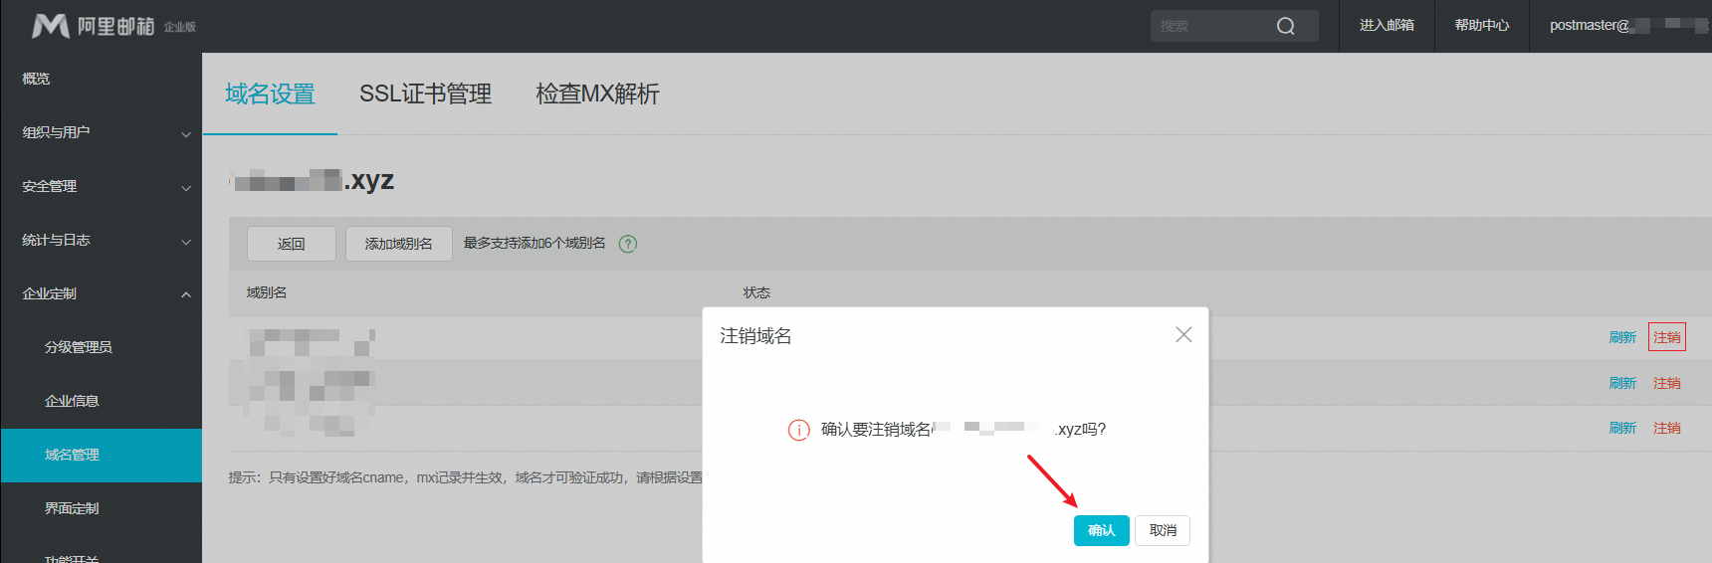Screen dimensions: 1712x563
Task: Collapse the 企业定制 sidebar section
Action: coord(101,294)
